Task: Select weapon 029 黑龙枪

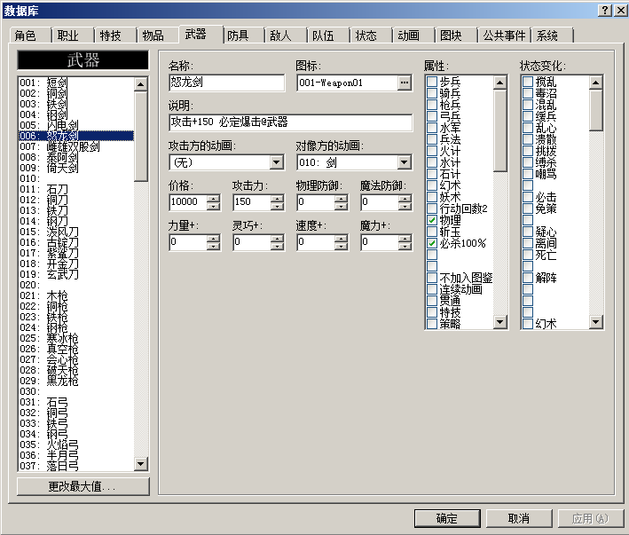Action: tap(76, 381)
